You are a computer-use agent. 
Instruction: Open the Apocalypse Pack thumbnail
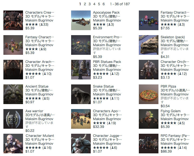tap(81, 20)
